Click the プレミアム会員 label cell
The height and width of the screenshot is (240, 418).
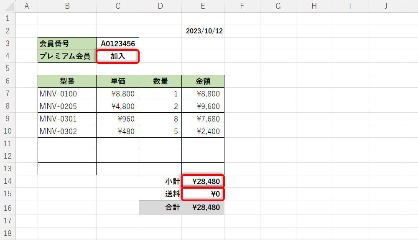(x=67, y=56)
